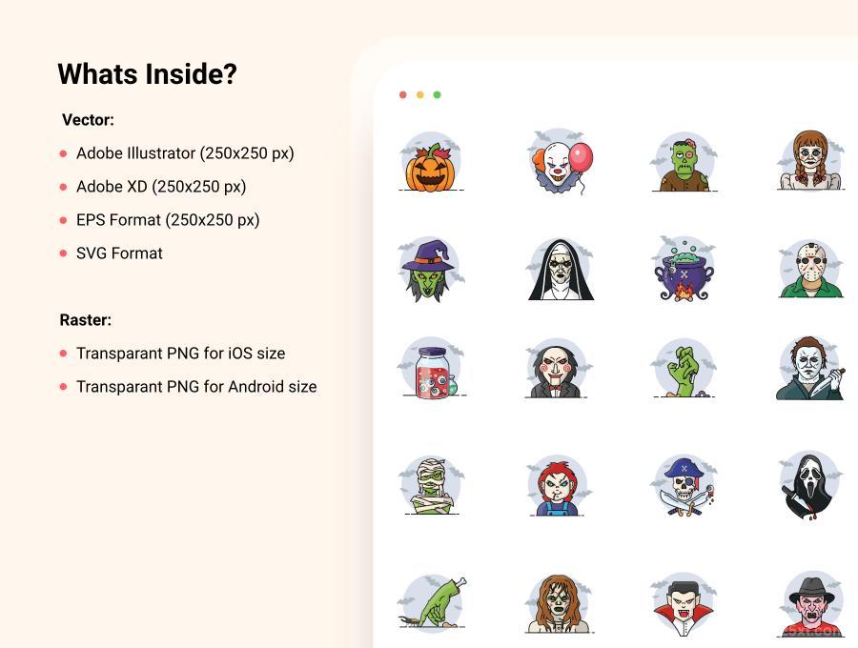Screen dimensions: 858x648
Task: Click the green witch with purple hat
Action: 431,269
